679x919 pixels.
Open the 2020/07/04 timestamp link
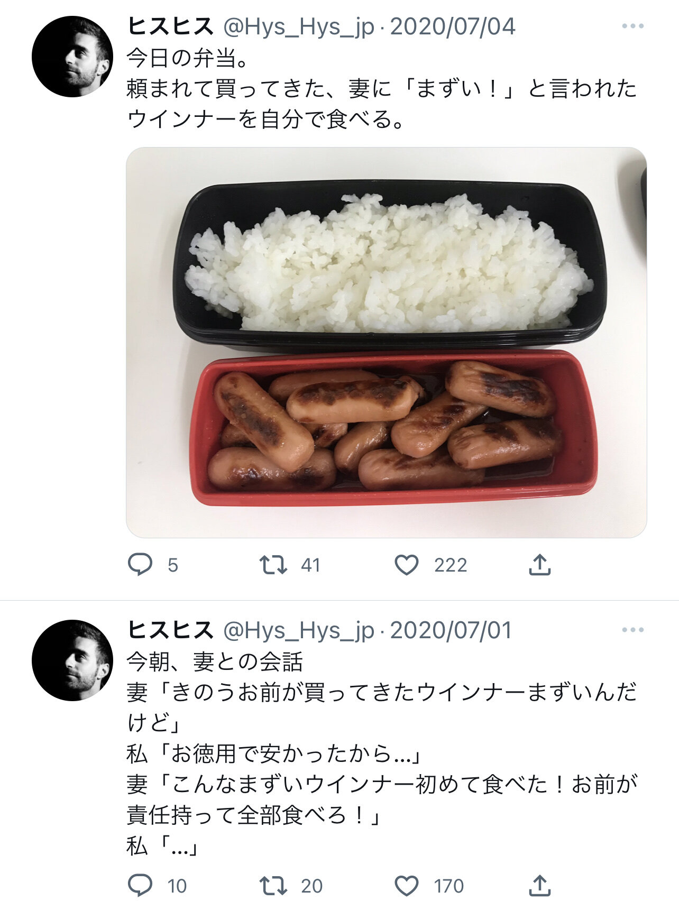click(x=453, y=26)
